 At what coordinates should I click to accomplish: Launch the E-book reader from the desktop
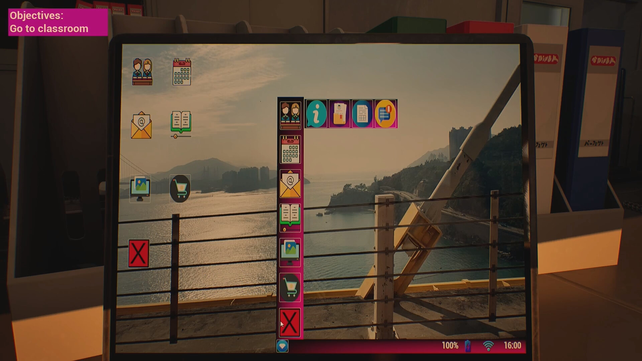pos(181,124)
